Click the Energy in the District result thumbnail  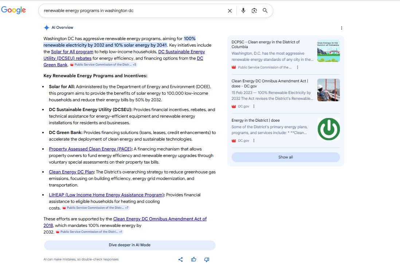click(x=328, y=129)
